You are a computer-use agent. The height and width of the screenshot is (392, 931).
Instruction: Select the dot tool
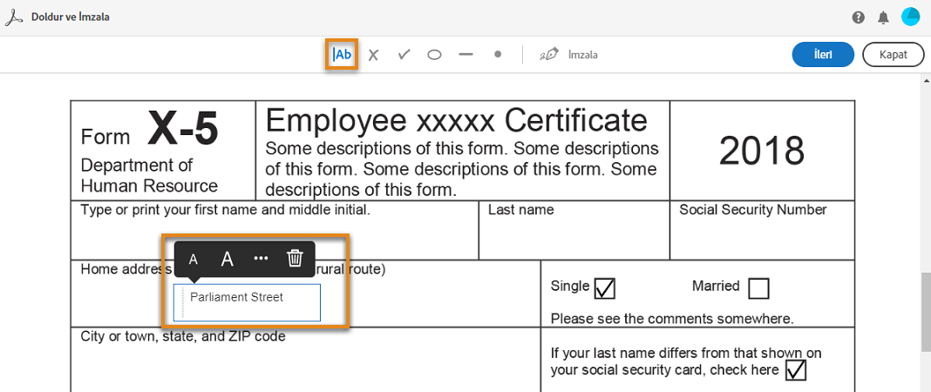tap(498, 55)
